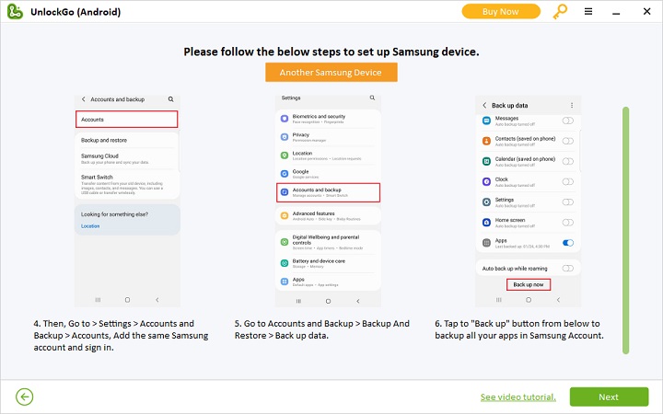Click search magnifier in Accounts and backup screen

(x=171, y=99)
